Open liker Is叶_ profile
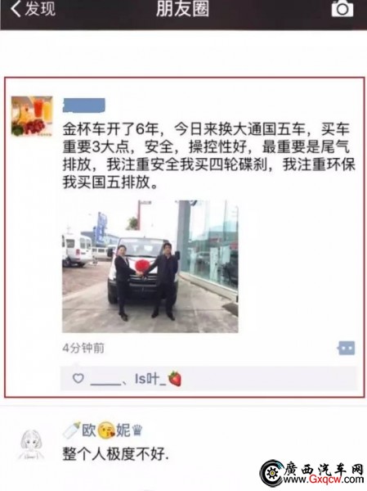 pos(150,379)
